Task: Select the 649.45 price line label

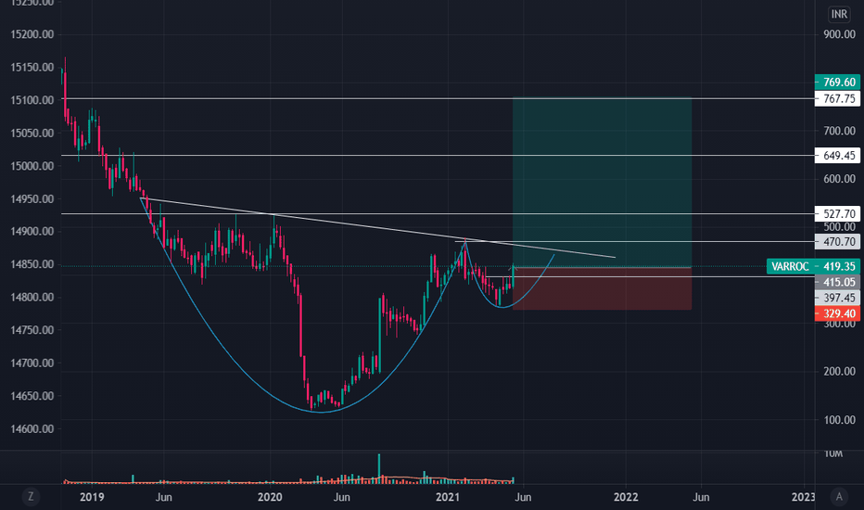Action: (x=837, y=156)
